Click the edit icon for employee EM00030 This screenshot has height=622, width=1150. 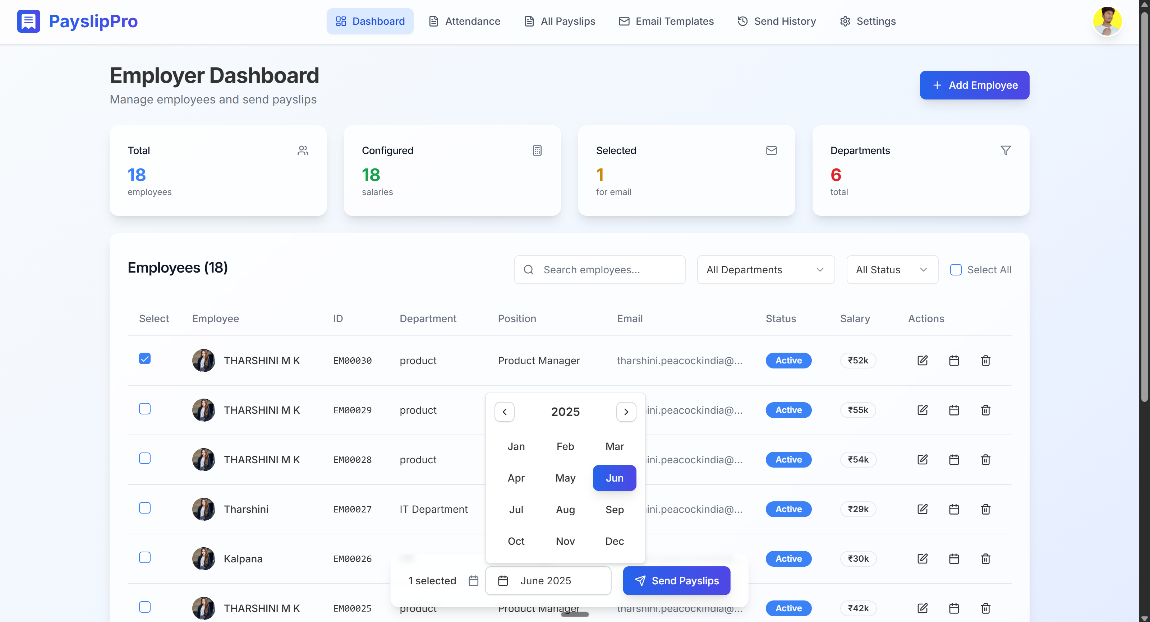[x=922, y=360]
